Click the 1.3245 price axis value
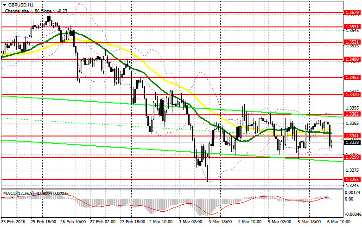 point(353,185)
